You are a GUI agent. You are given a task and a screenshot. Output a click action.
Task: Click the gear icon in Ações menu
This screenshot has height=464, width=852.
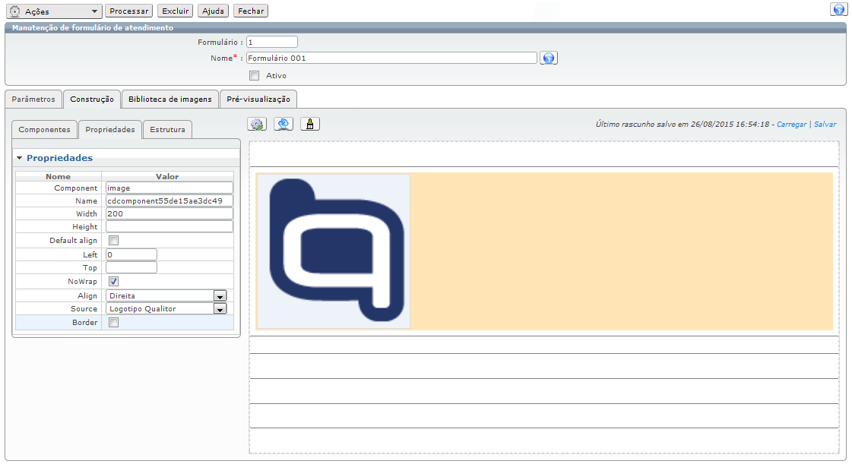point(15,11)
